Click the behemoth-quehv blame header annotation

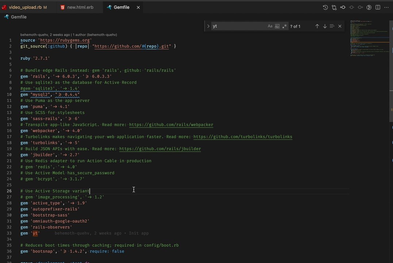click(x=69, y=35)
